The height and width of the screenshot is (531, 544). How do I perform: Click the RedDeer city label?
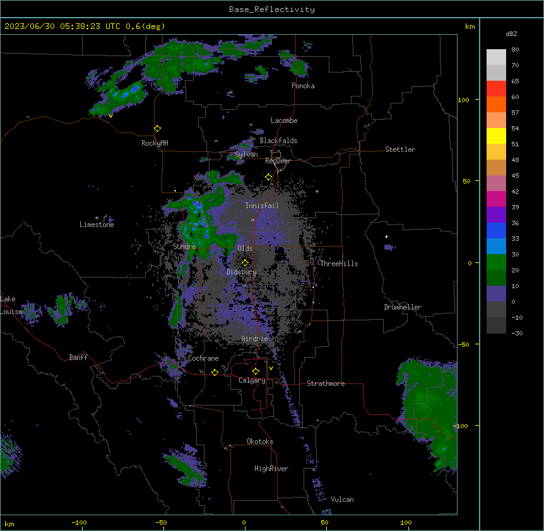point(278,161)
